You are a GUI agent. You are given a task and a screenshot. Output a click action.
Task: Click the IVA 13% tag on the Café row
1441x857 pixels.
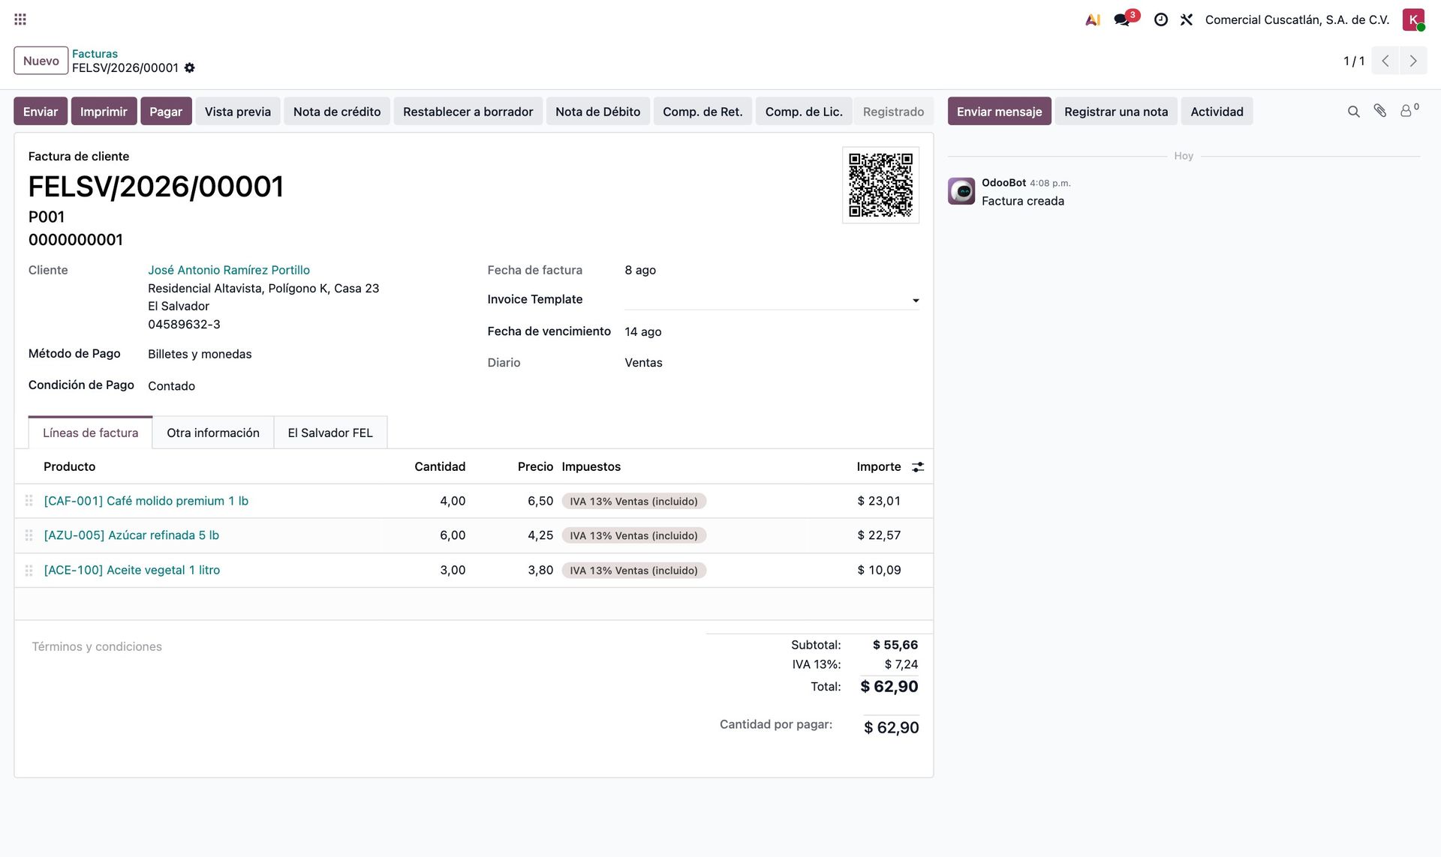633,502
